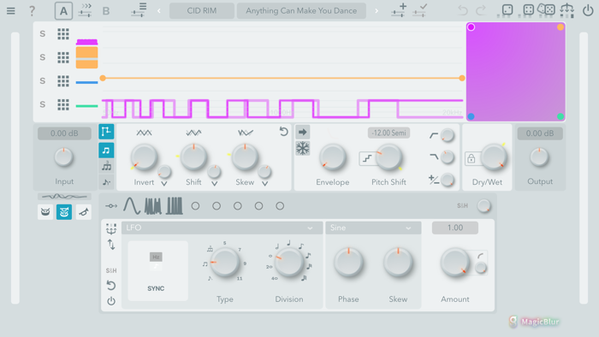
Task: Open randomize amount settings icon
Action: 566,10
